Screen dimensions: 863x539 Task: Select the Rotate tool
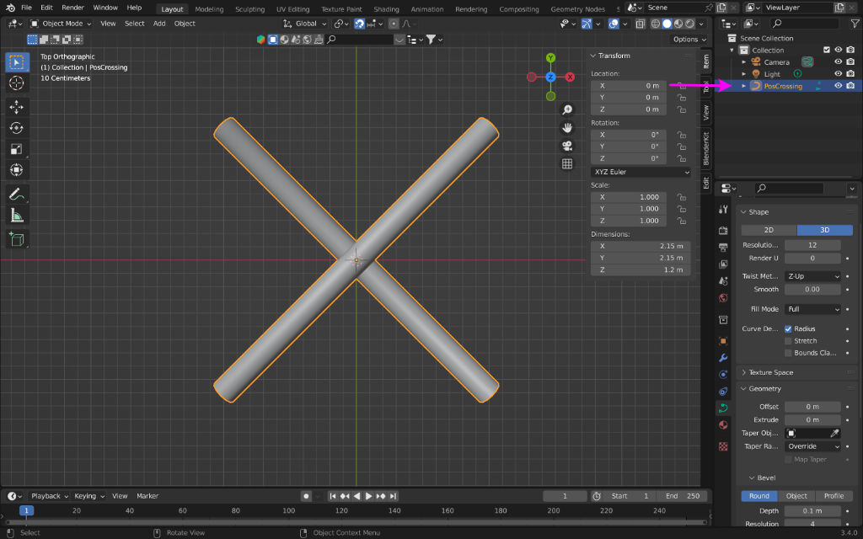pos(17,128)
